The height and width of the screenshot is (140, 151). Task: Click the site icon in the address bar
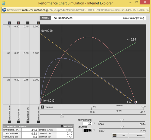click(x=4, y=10)
